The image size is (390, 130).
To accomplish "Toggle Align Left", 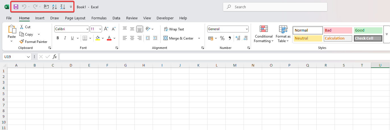I will pyautogui.click(x=125, y=38).
